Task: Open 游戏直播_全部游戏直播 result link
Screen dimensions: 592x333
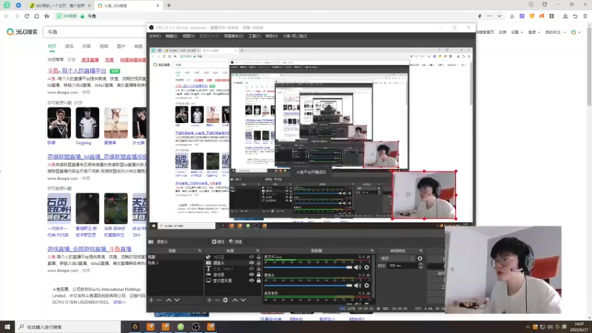Action: 90,249
